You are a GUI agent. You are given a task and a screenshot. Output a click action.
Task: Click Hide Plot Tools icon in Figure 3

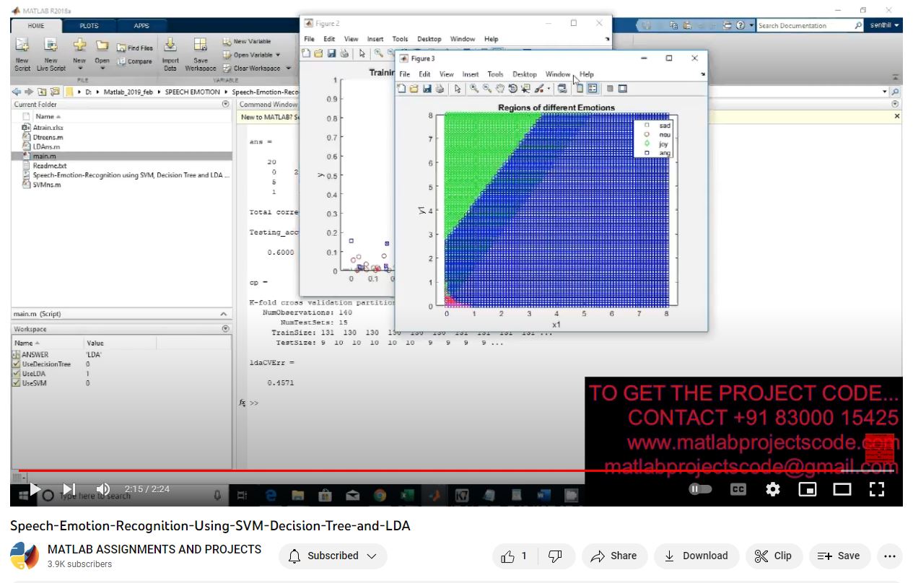point(610,89)
